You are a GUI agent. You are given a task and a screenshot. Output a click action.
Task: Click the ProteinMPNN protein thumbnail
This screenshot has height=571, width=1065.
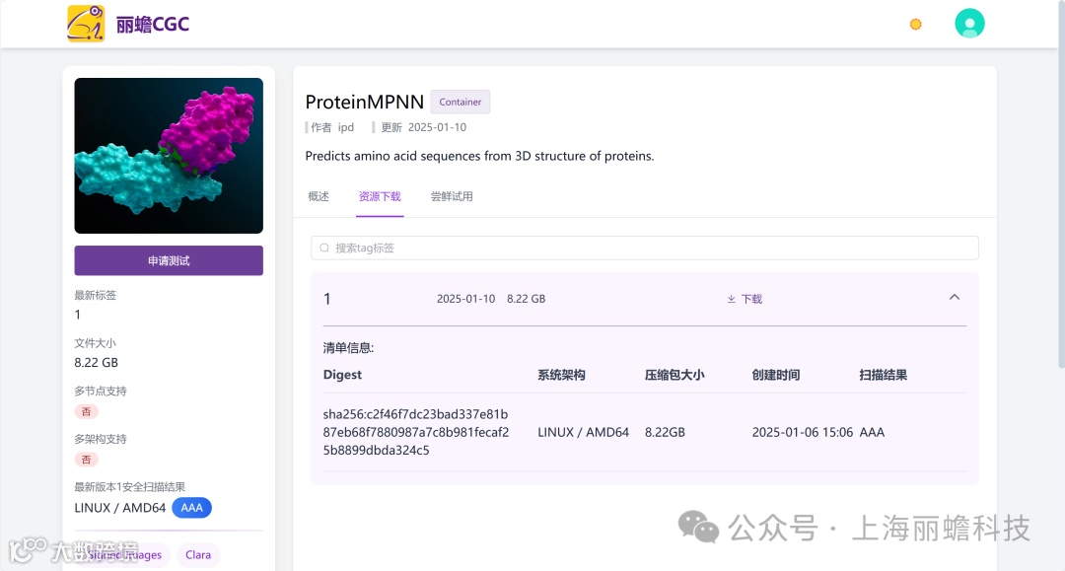click(x=169, y=156)
